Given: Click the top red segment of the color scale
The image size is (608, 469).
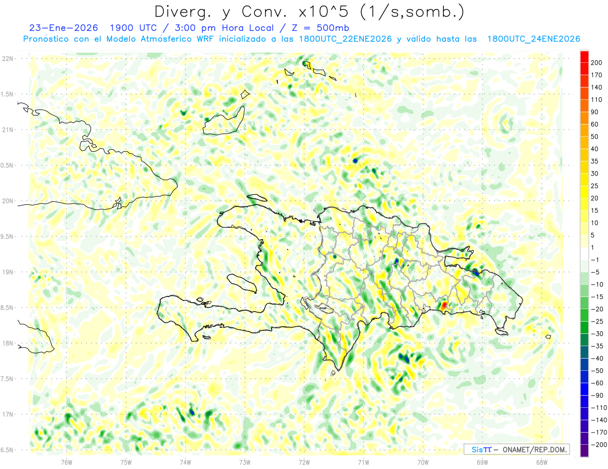Looking at the screenshot, I should tap(584, 56).
